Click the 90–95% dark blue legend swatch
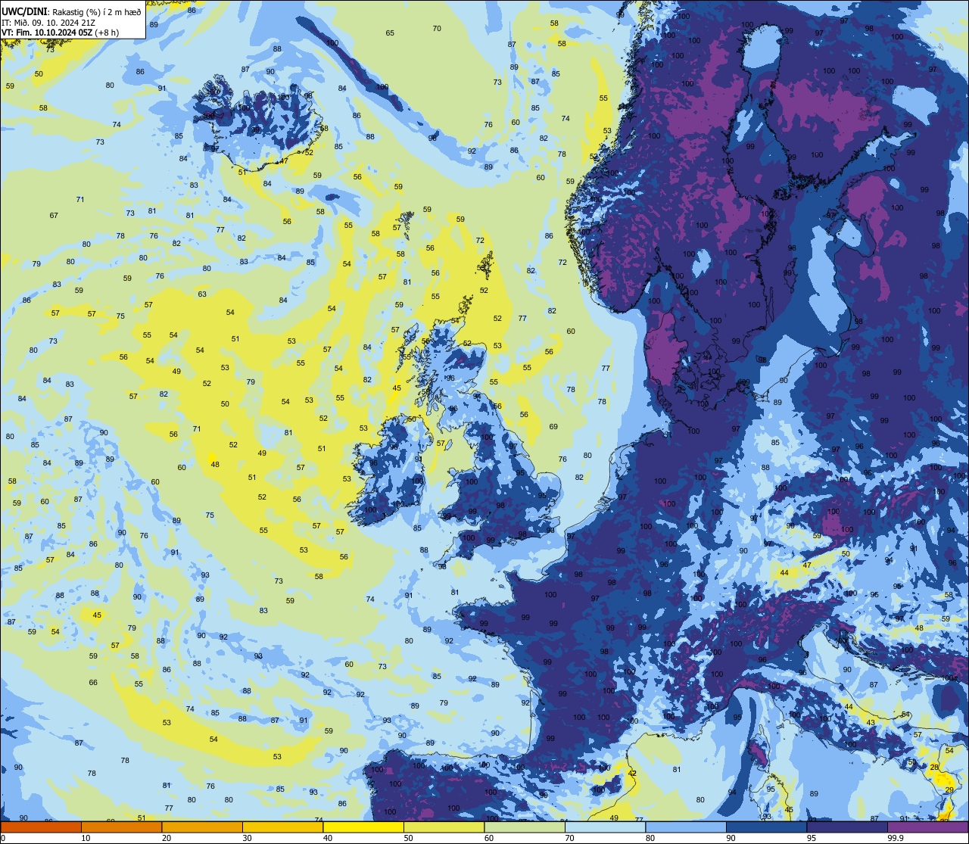This screenshot has height=844, width=969. 767,827
